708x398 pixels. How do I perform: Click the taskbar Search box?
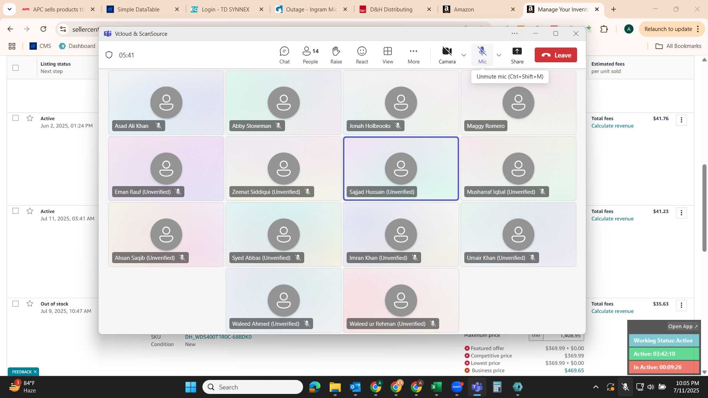(253, 387)
